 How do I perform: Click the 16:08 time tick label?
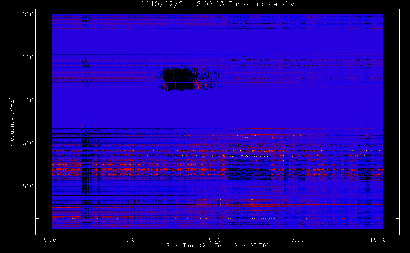click(213, 240)
